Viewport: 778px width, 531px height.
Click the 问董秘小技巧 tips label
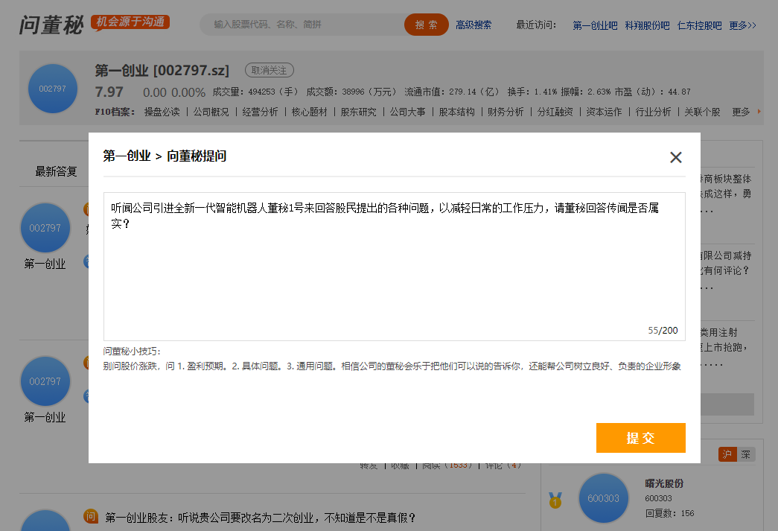pyautogui.click(x=132, y=352)
